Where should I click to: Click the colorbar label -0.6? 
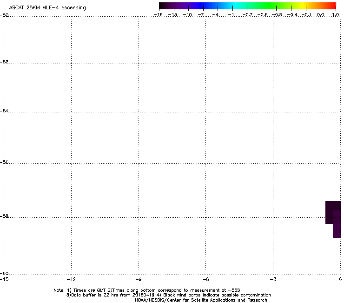262,15
